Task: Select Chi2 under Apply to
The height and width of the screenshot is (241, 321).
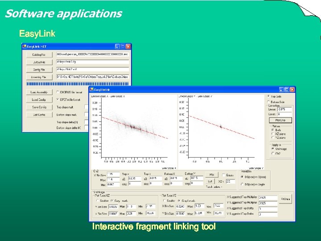Action: click(273, 153)
